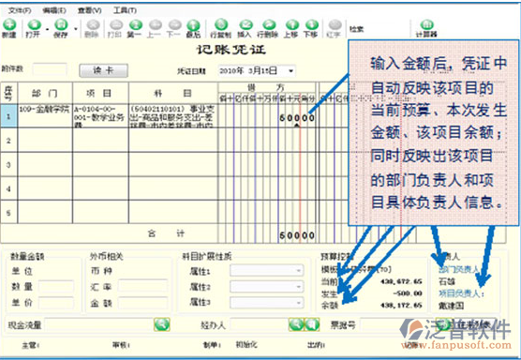Open the 工具(T) menu

[125, 10]
